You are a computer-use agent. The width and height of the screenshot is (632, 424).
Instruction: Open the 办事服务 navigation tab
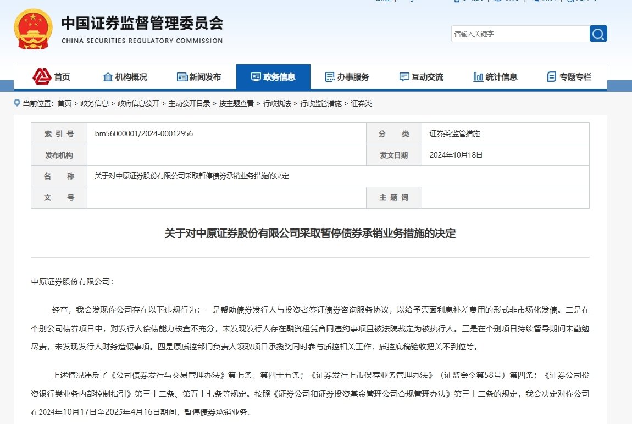tap(347, 76)
